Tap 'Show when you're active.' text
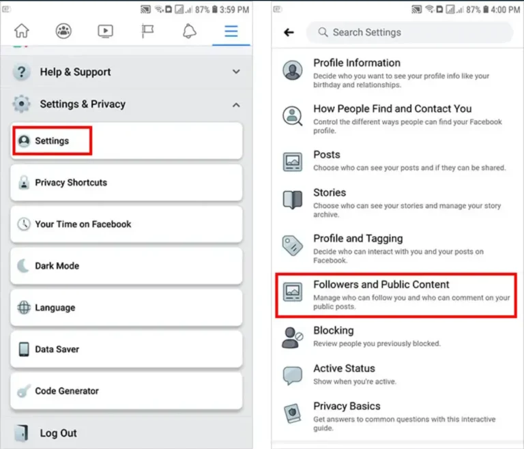The height and width of the screenshot is (449, 524). pos(355,381)
